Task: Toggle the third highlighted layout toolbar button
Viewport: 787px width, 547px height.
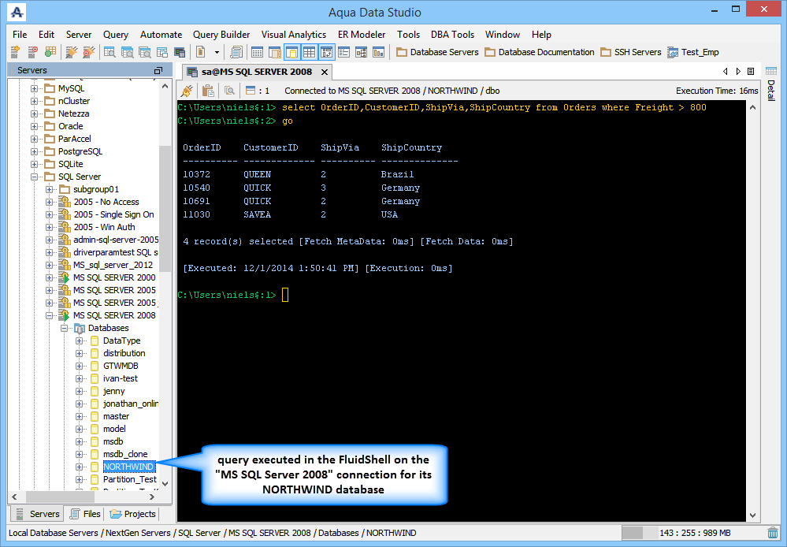Action: tap(326, 52)
